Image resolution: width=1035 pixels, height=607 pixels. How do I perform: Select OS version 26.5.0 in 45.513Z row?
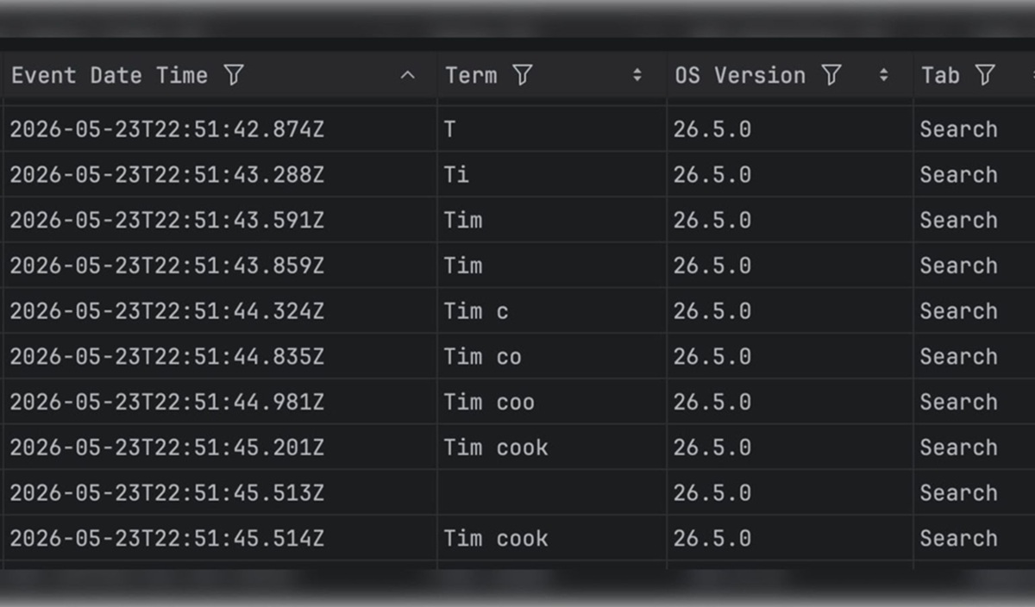[x=712, y=493]
